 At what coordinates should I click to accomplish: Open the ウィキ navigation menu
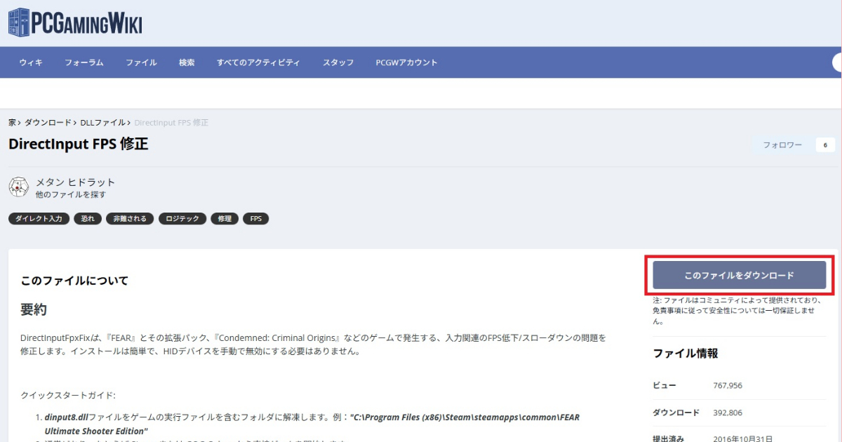click(31, 62)
